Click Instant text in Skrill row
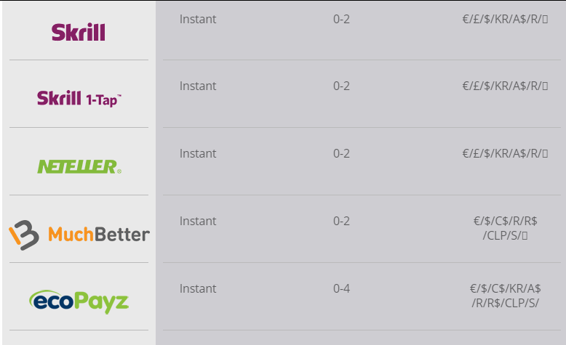 (198, 19)
